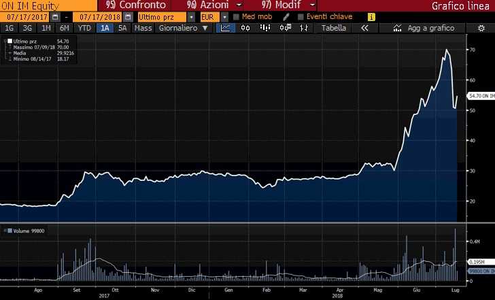Click Massimo 07/09/18 70.00 legend row
The height and width of the screenshot is (300, 495).
pyautogui.click(x=41, y=47)
